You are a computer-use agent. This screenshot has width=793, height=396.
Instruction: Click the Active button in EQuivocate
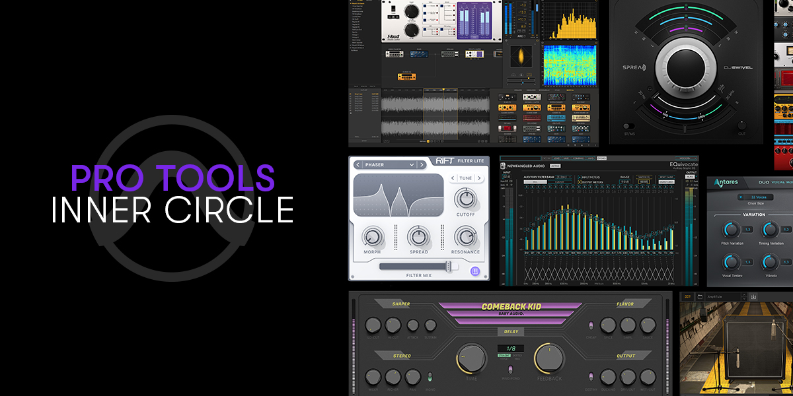[x=555, y=166]
